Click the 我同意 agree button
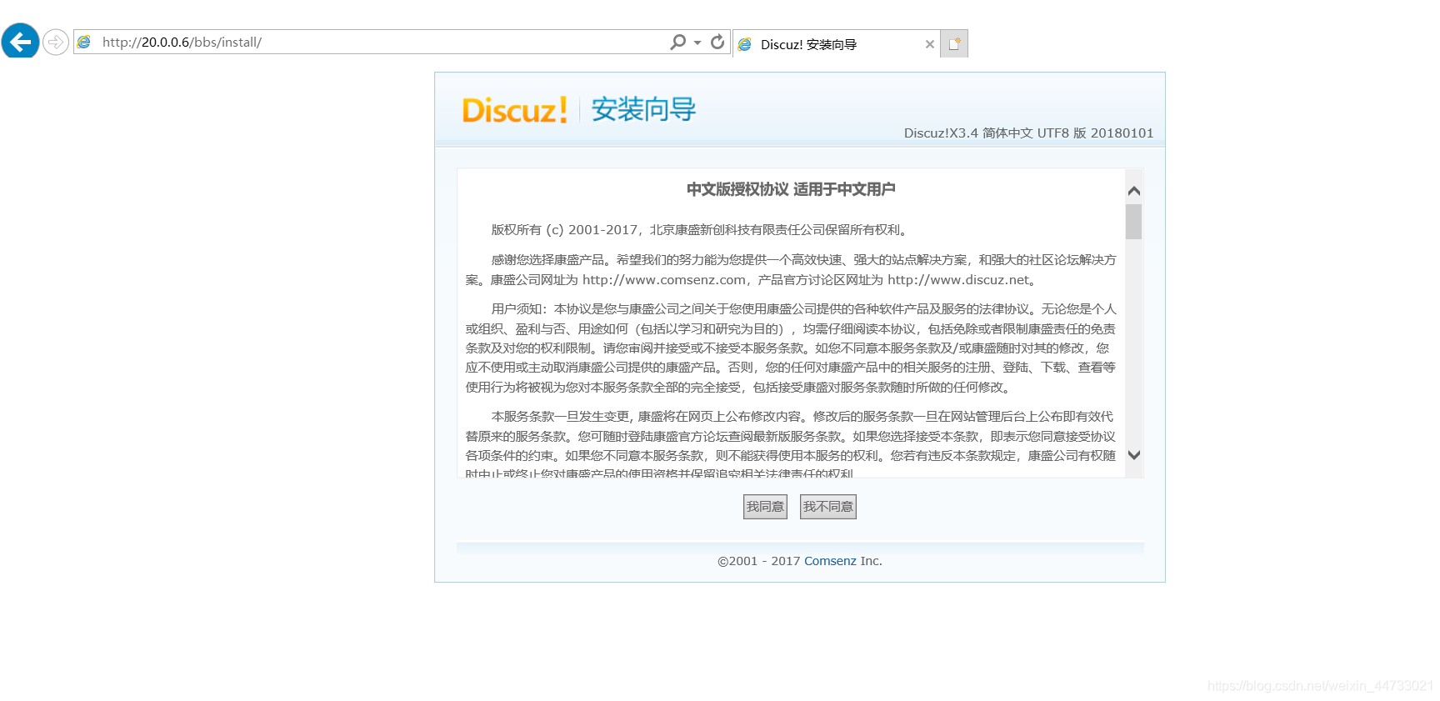Image resolution: width=1440 pixels, height=701 pixels. (765, 507)
